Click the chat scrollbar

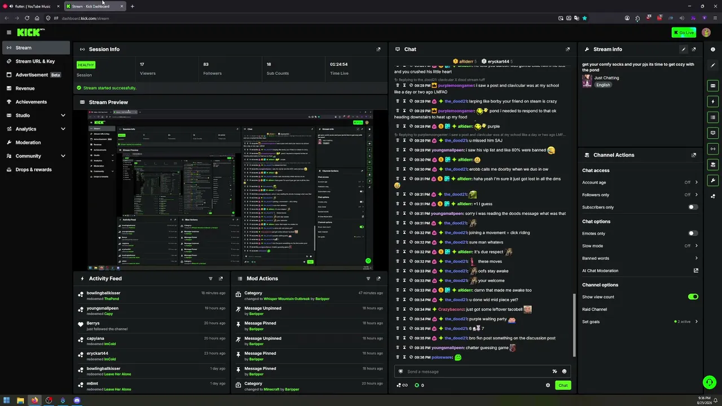(x=574, y=324)
